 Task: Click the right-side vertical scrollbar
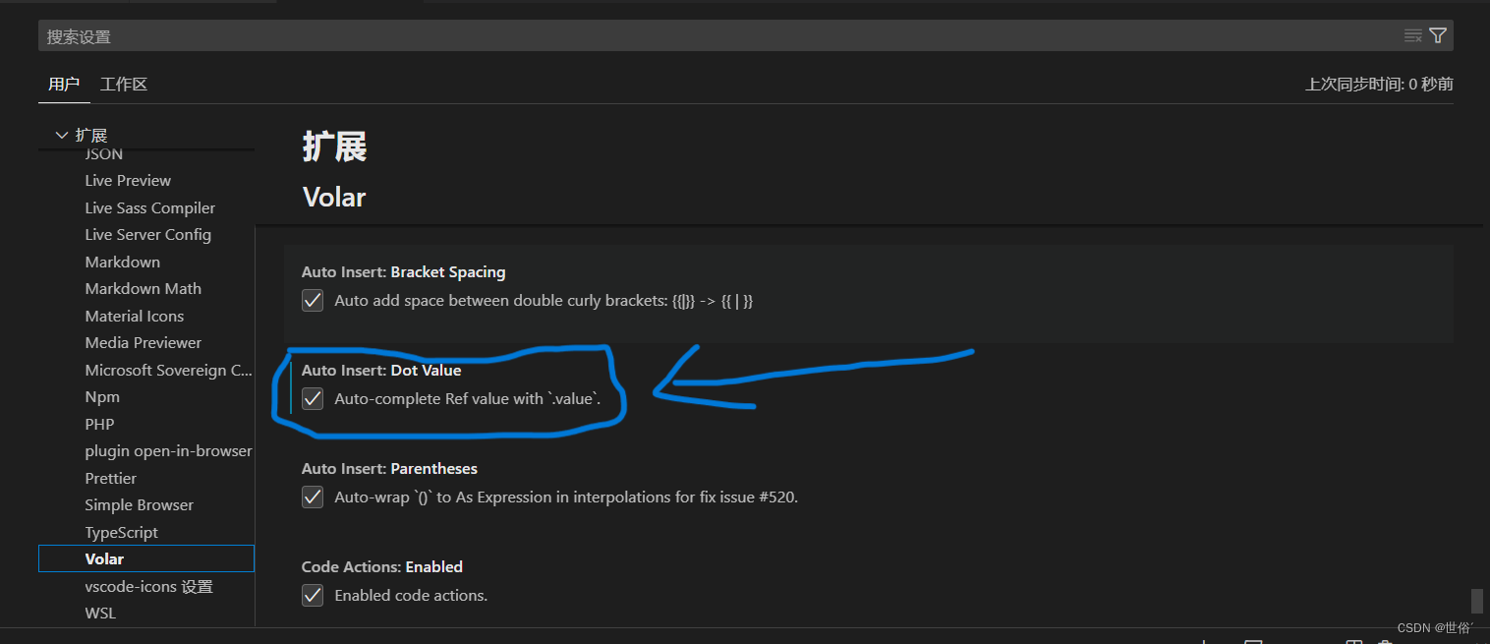click(x=1475, y=600)
